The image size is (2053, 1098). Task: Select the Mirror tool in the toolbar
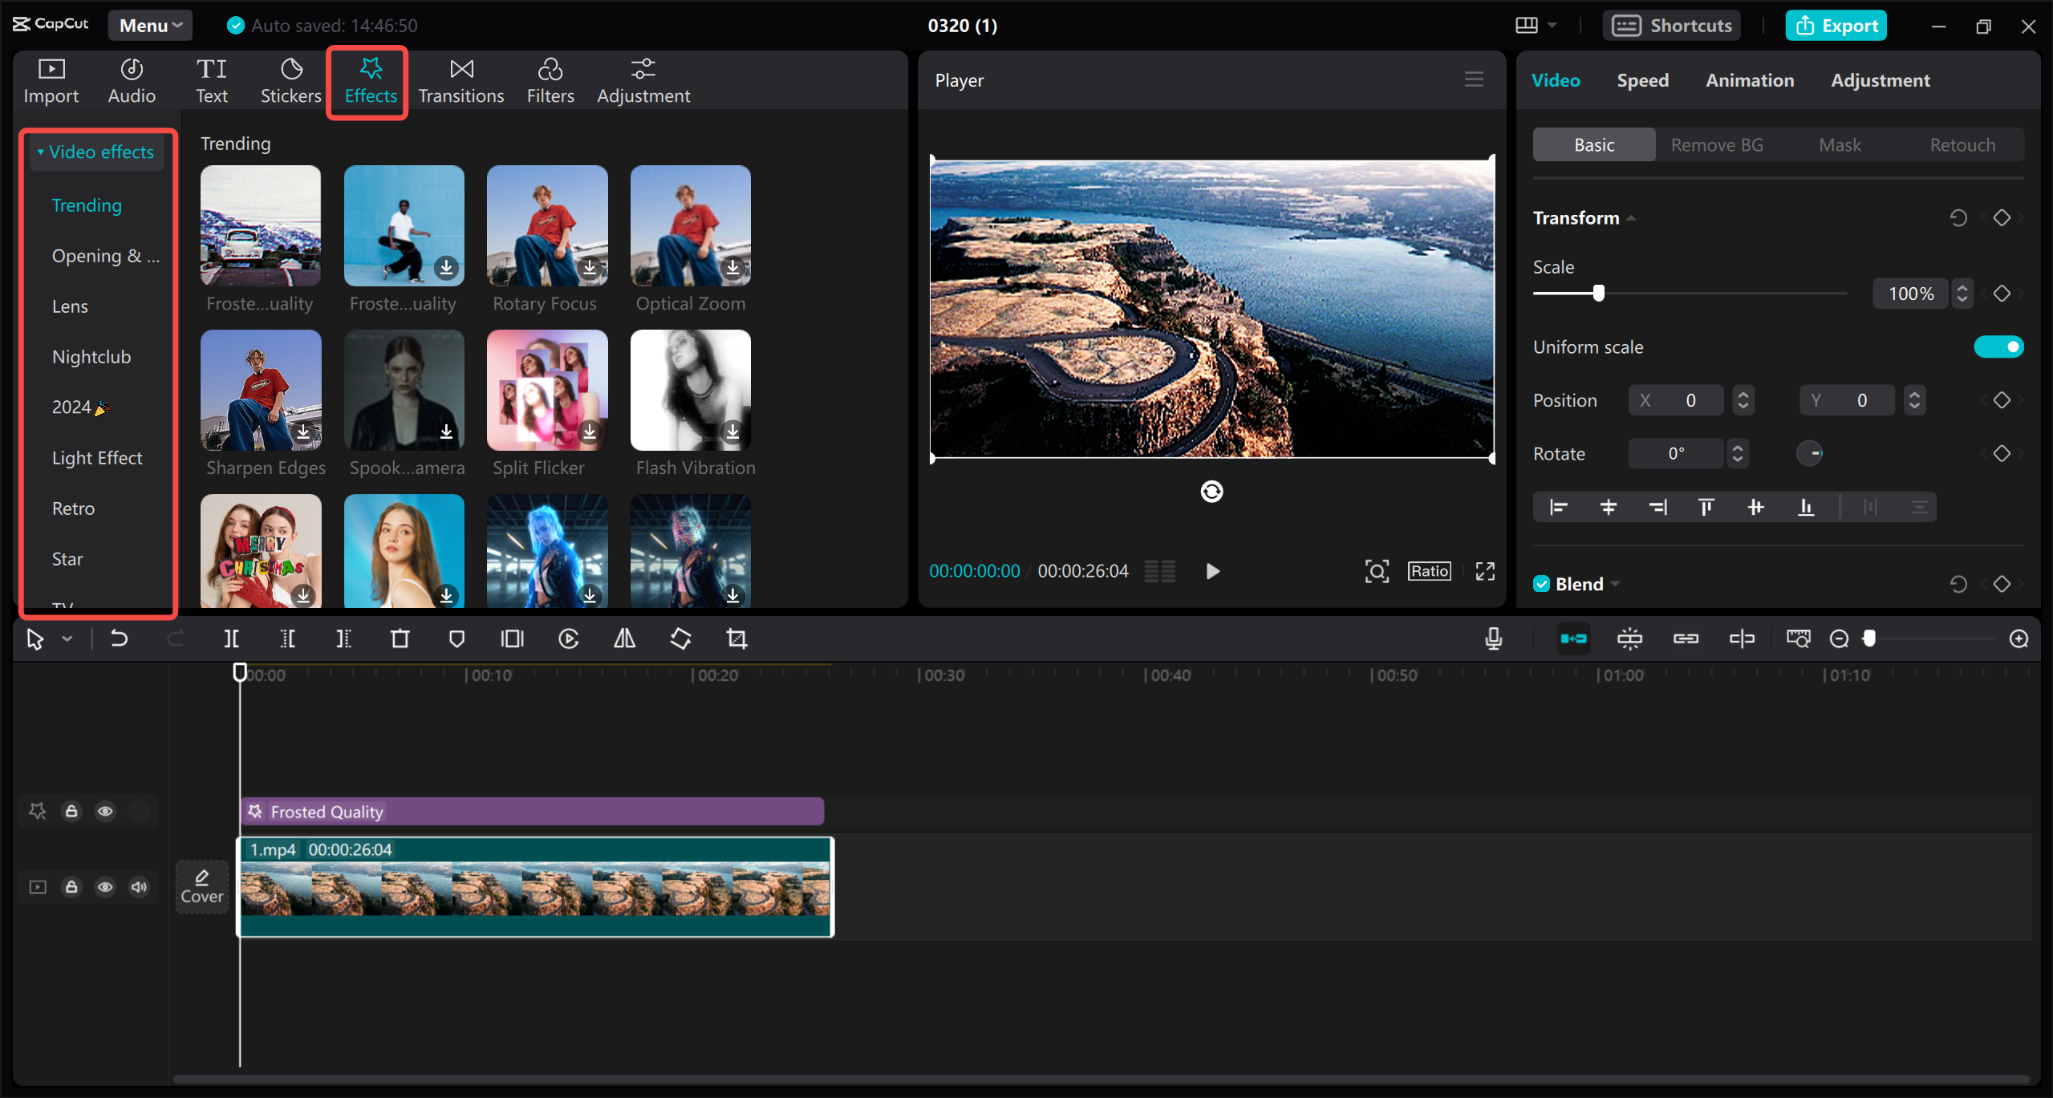coord(624,638)
